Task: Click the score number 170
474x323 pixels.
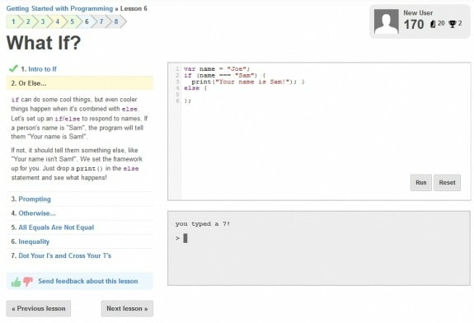Action: point(414,25)
